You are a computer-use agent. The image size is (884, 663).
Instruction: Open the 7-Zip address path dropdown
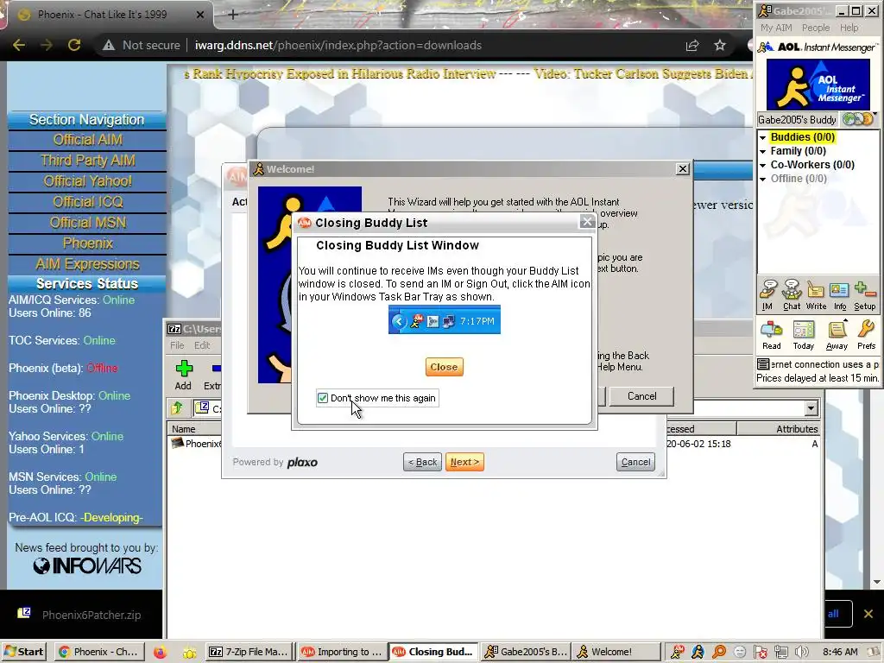(811, 408)
